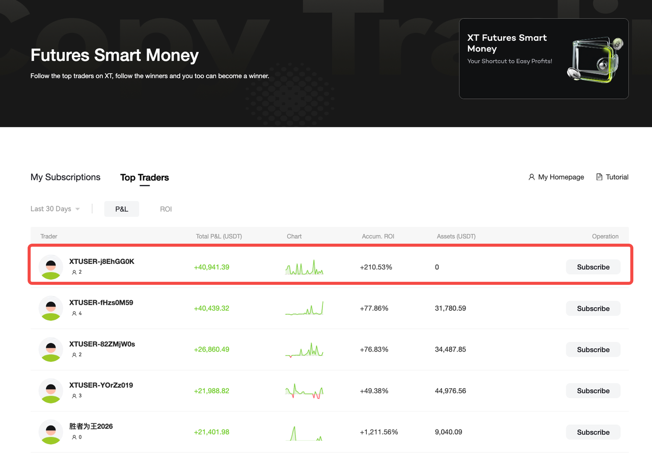The image size is (652, 459).
Task: Subscribe to trader XTUSER-fHzs0M59
Action: 593,308
